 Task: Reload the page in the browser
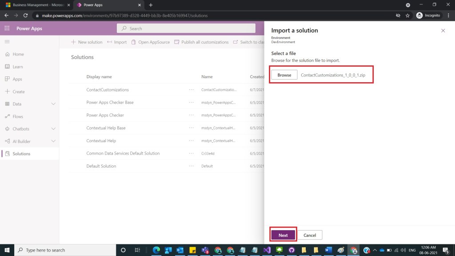26,16
